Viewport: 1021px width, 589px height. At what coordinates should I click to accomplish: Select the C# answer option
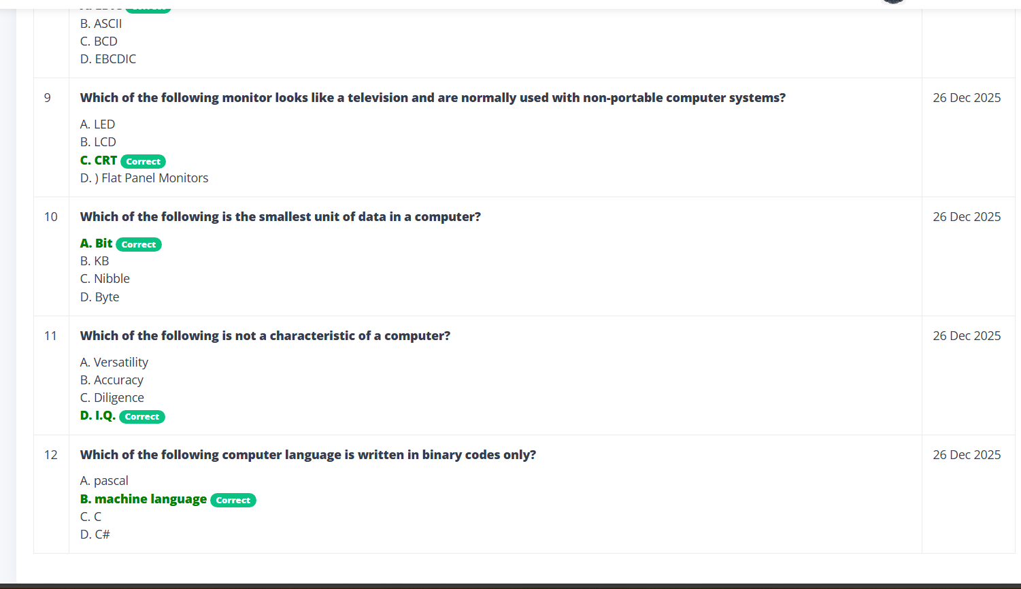pos(95,535)
